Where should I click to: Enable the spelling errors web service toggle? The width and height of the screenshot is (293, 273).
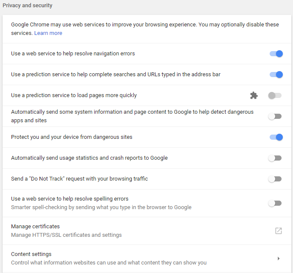coord(275,203)
